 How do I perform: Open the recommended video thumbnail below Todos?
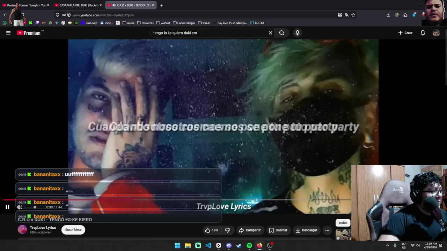click(x=343, y=234)
